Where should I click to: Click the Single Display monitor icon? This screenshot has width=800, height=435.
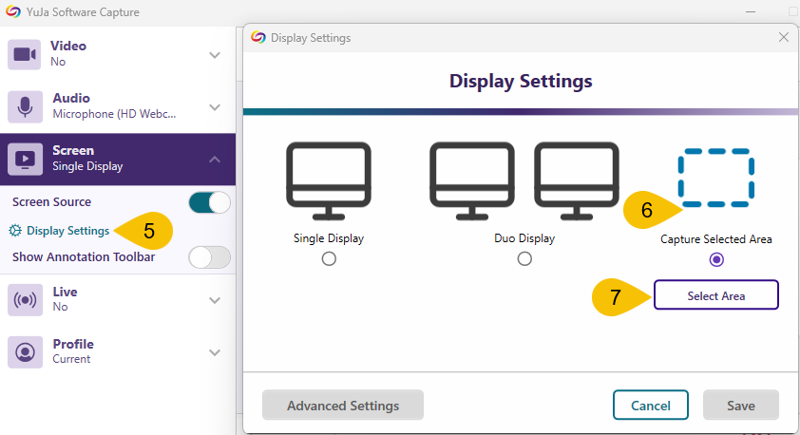[329, 181]
